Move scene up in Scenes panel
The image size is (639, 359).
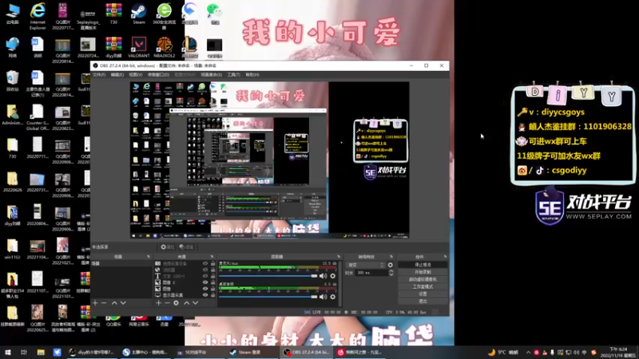point(114,303)
